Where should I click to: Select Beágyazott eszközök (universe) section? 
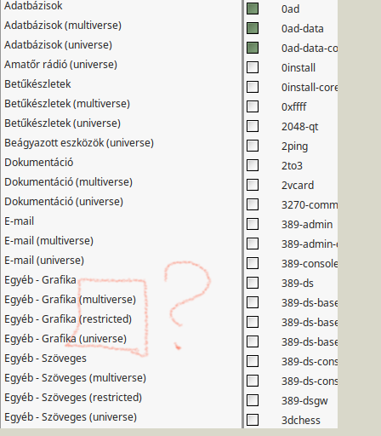(x=79, y=143)
